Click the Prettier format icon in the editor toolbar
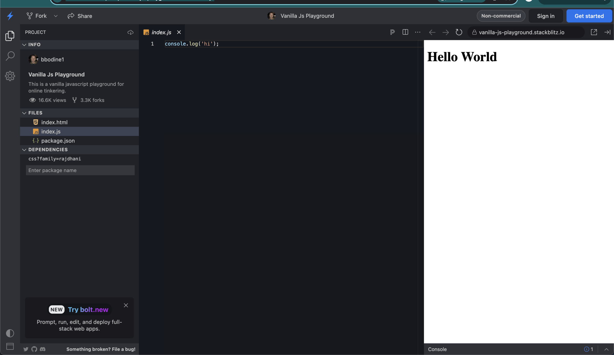This screenshot has width=614, height=355. (392, 32)
